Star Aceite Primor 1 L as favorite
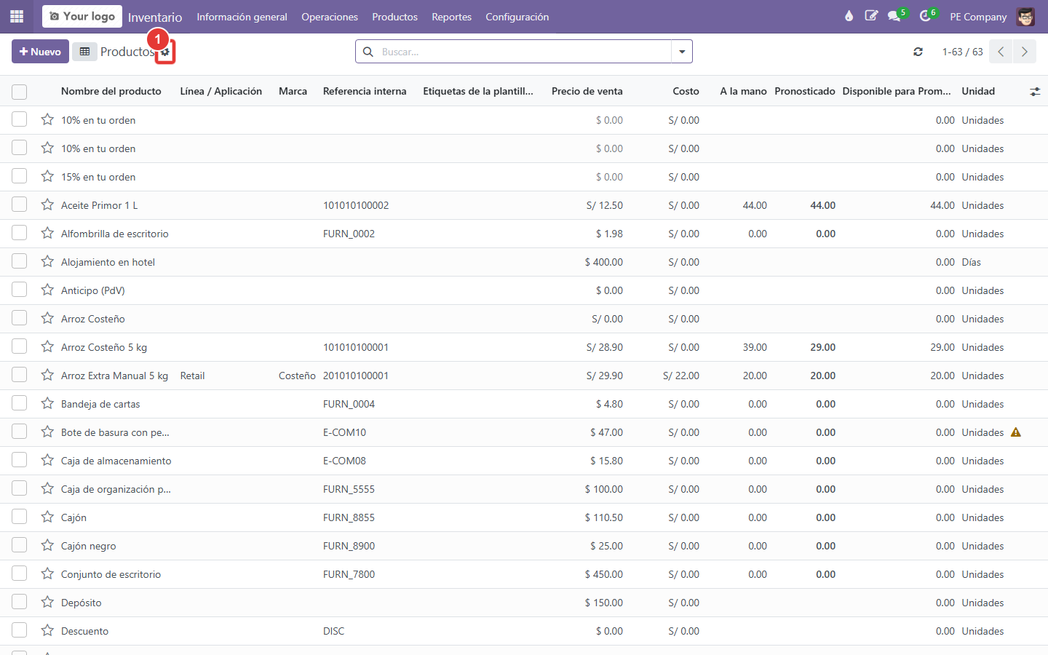This screenshot has width=1048, height=655. click(47, 205)
